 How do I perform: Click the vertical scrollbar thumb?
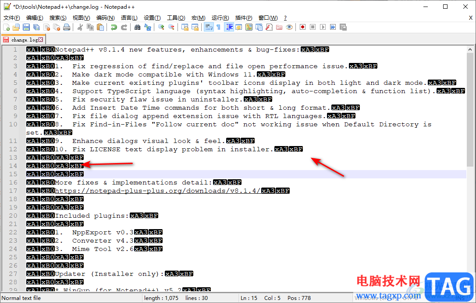469,110
